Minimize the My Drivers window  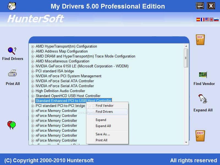click(x=200, y=6)
